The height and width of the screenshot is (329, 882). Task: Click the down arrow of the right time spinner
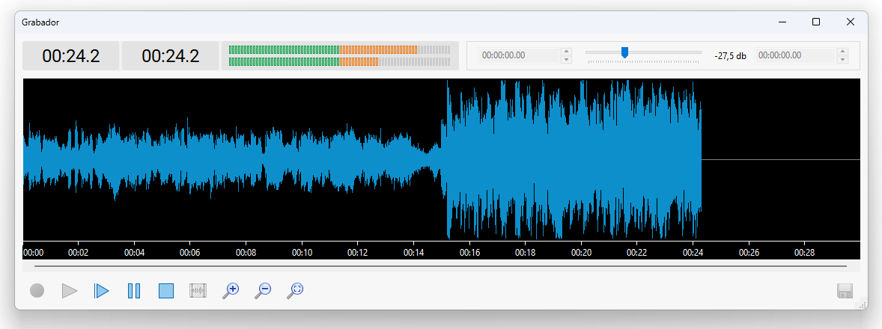842,59
